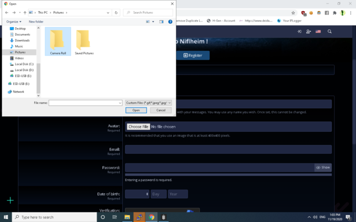Show hidden system tray icons
The height and width of the screenshot is (222, 356).
pyautogui.click(x=309, y=217)
